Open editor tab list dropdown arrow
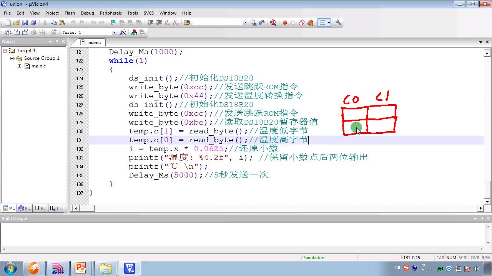The width and height of the screenshot is (492, 276). (480, 42)
